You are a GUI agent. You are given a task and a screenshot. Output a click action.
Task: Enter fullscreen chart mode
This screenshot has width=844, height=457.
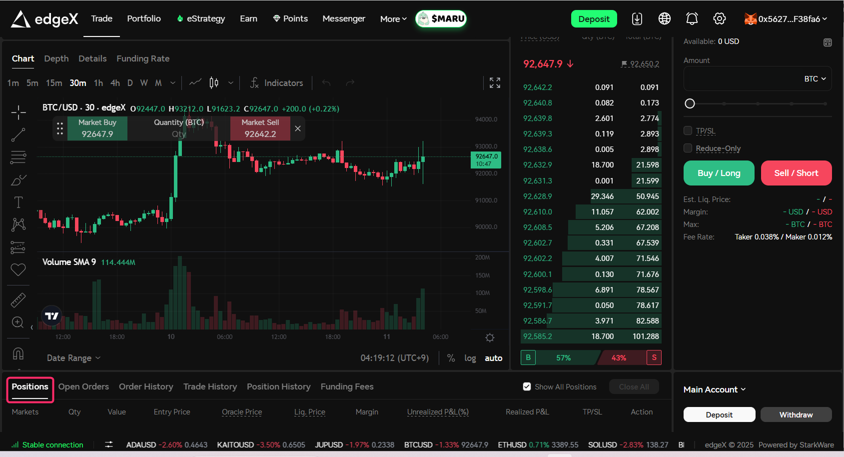click(x=495, y=83)
